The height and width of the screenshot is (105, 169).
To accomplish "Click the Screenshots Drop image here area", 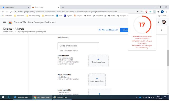I will [x=98, y=61].
